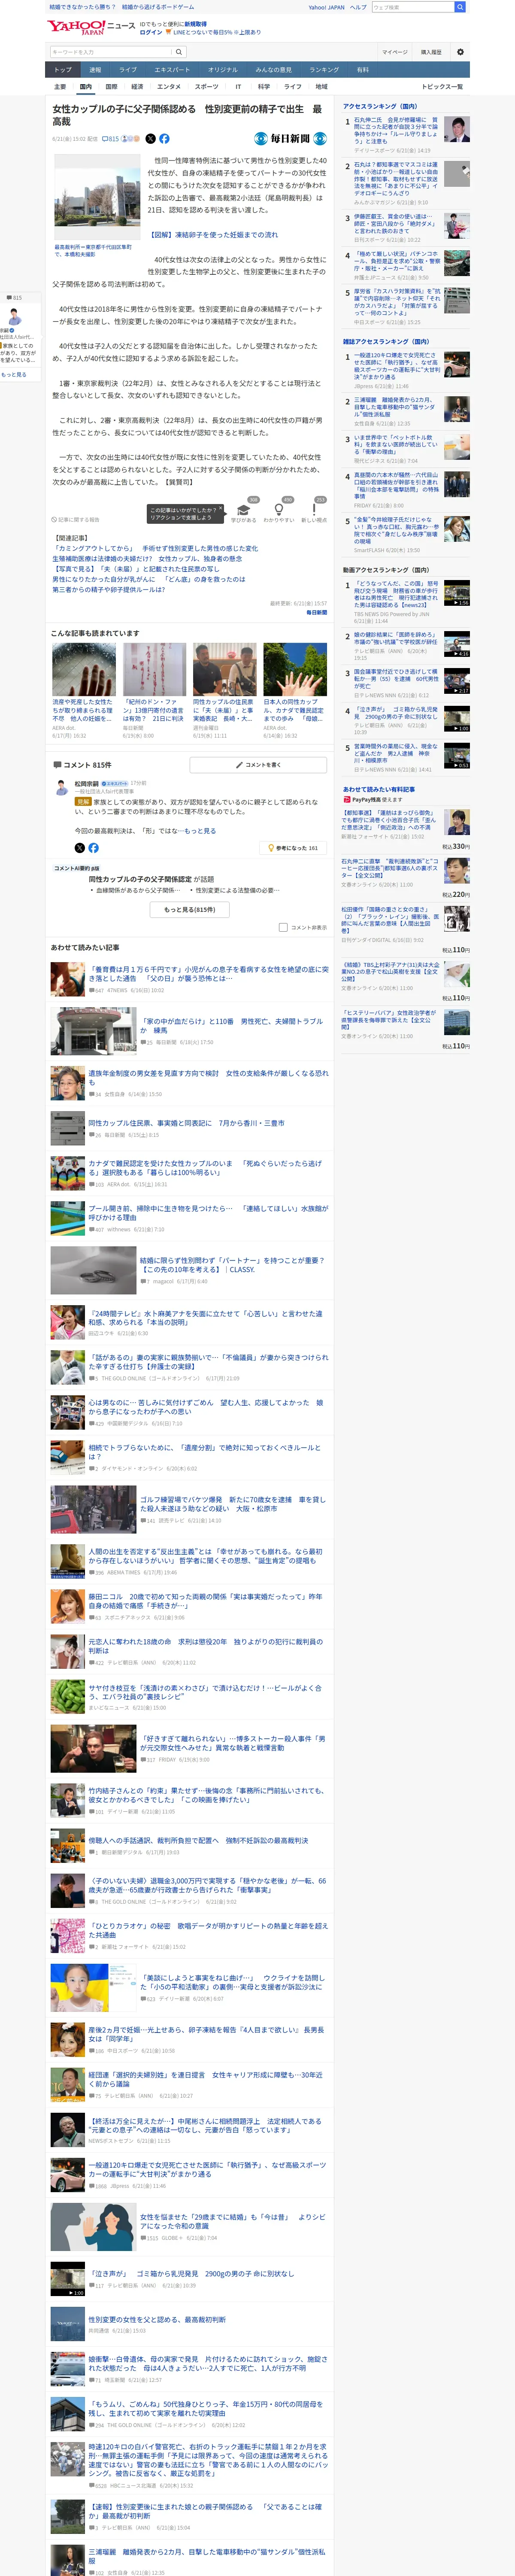Open related link 第三者からの精子や卵子提供ルールは?

pos(108,590)
